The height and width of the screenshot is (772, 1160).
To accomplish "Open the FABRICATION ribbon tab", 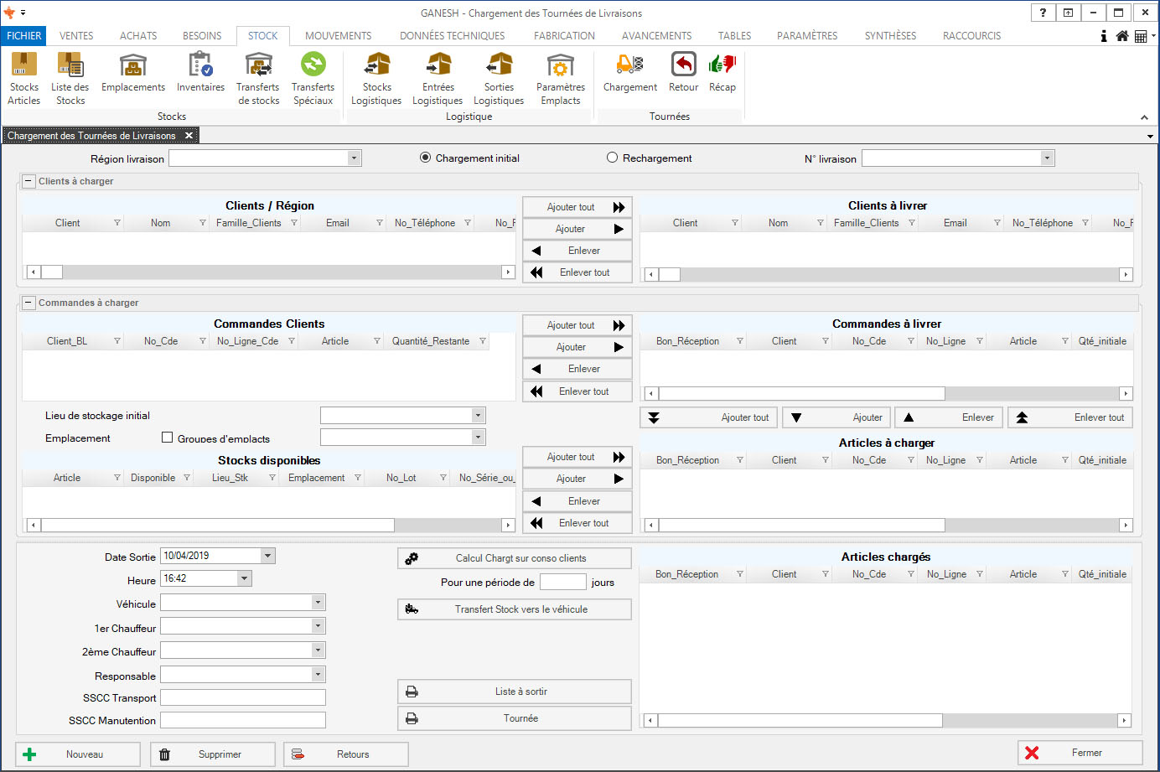I will [564, 36].
